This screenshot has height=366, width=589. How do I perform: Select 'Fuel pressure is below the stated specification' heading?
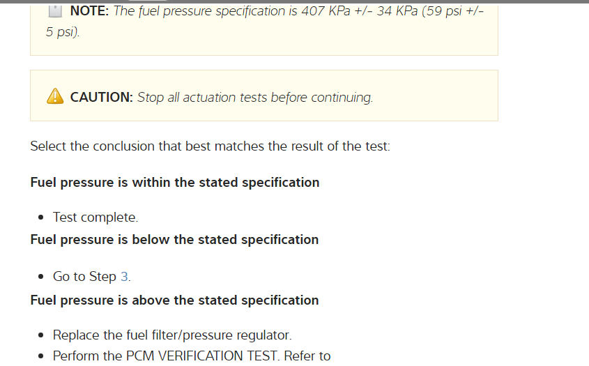pos(174,240)
